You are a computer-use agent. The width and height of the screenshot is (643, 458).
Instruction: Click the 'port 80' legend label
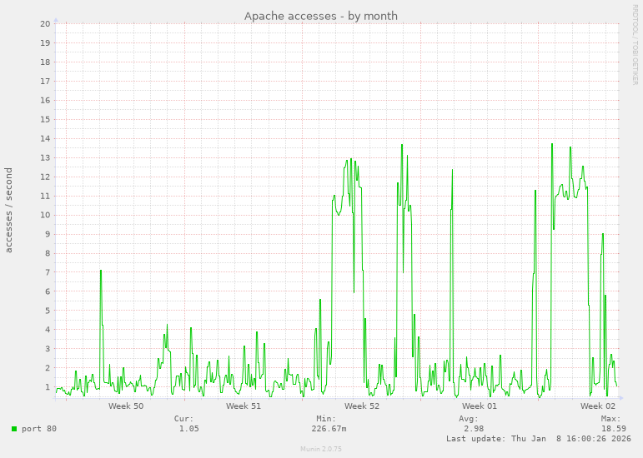point(39,429)
